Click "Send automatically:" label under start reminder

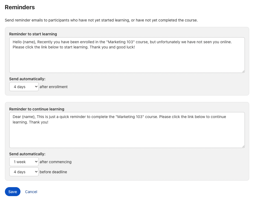pos(27,79)
